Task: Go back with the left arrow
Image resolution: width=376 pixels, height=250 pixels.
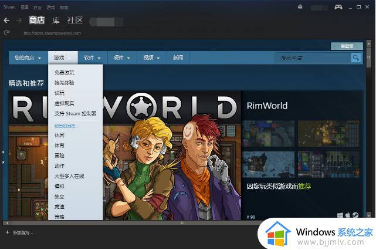Action: (x=6, y=21)
